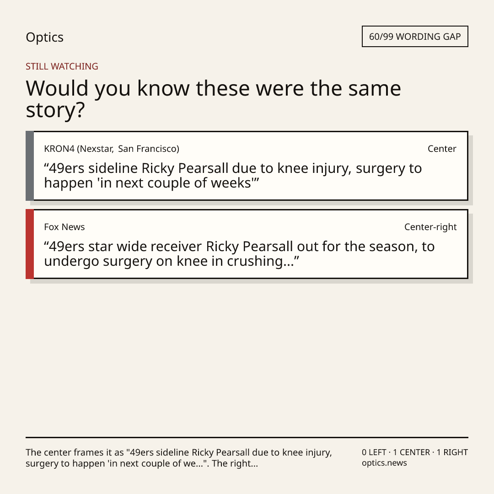
Task: Click the Fox News source name
Action: [x=64, y=227]
